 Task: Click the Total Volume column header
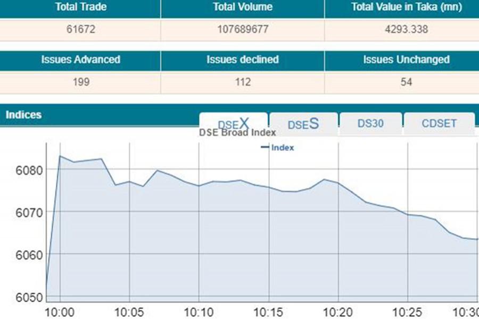pyautogui.click(x=242, y=7)
